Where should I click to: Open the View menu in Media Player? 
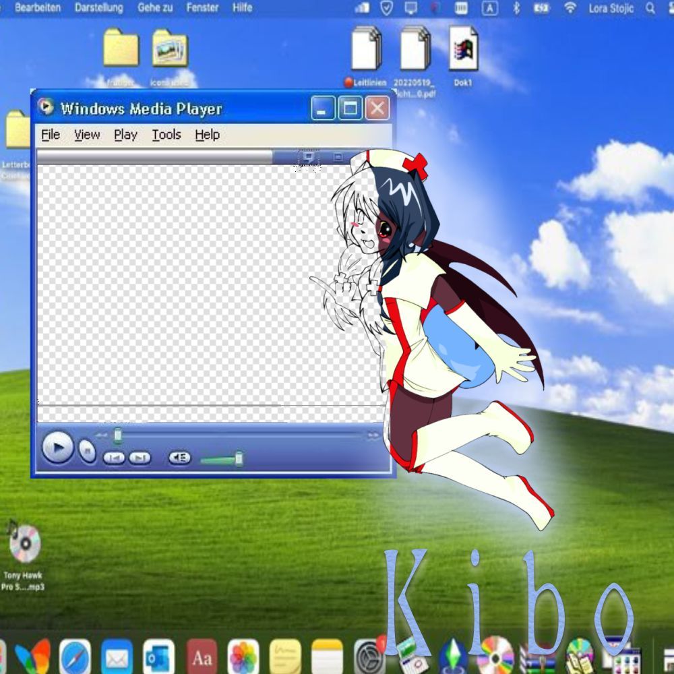click(x=87, y=135)
